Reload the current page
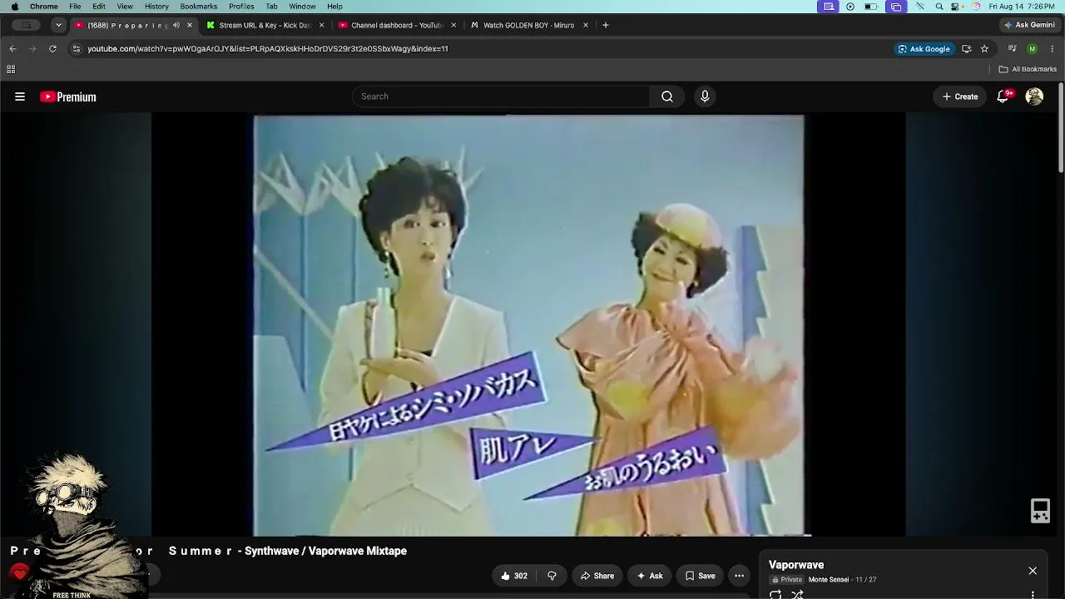The width and height of the screenshot is (1065, 599). (x=52, y=49)
